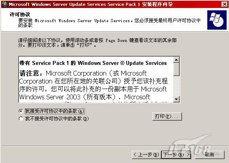The image size is (229, 163).
Task: Click the license scrollbar up arrow
Action: click(176, 60)
